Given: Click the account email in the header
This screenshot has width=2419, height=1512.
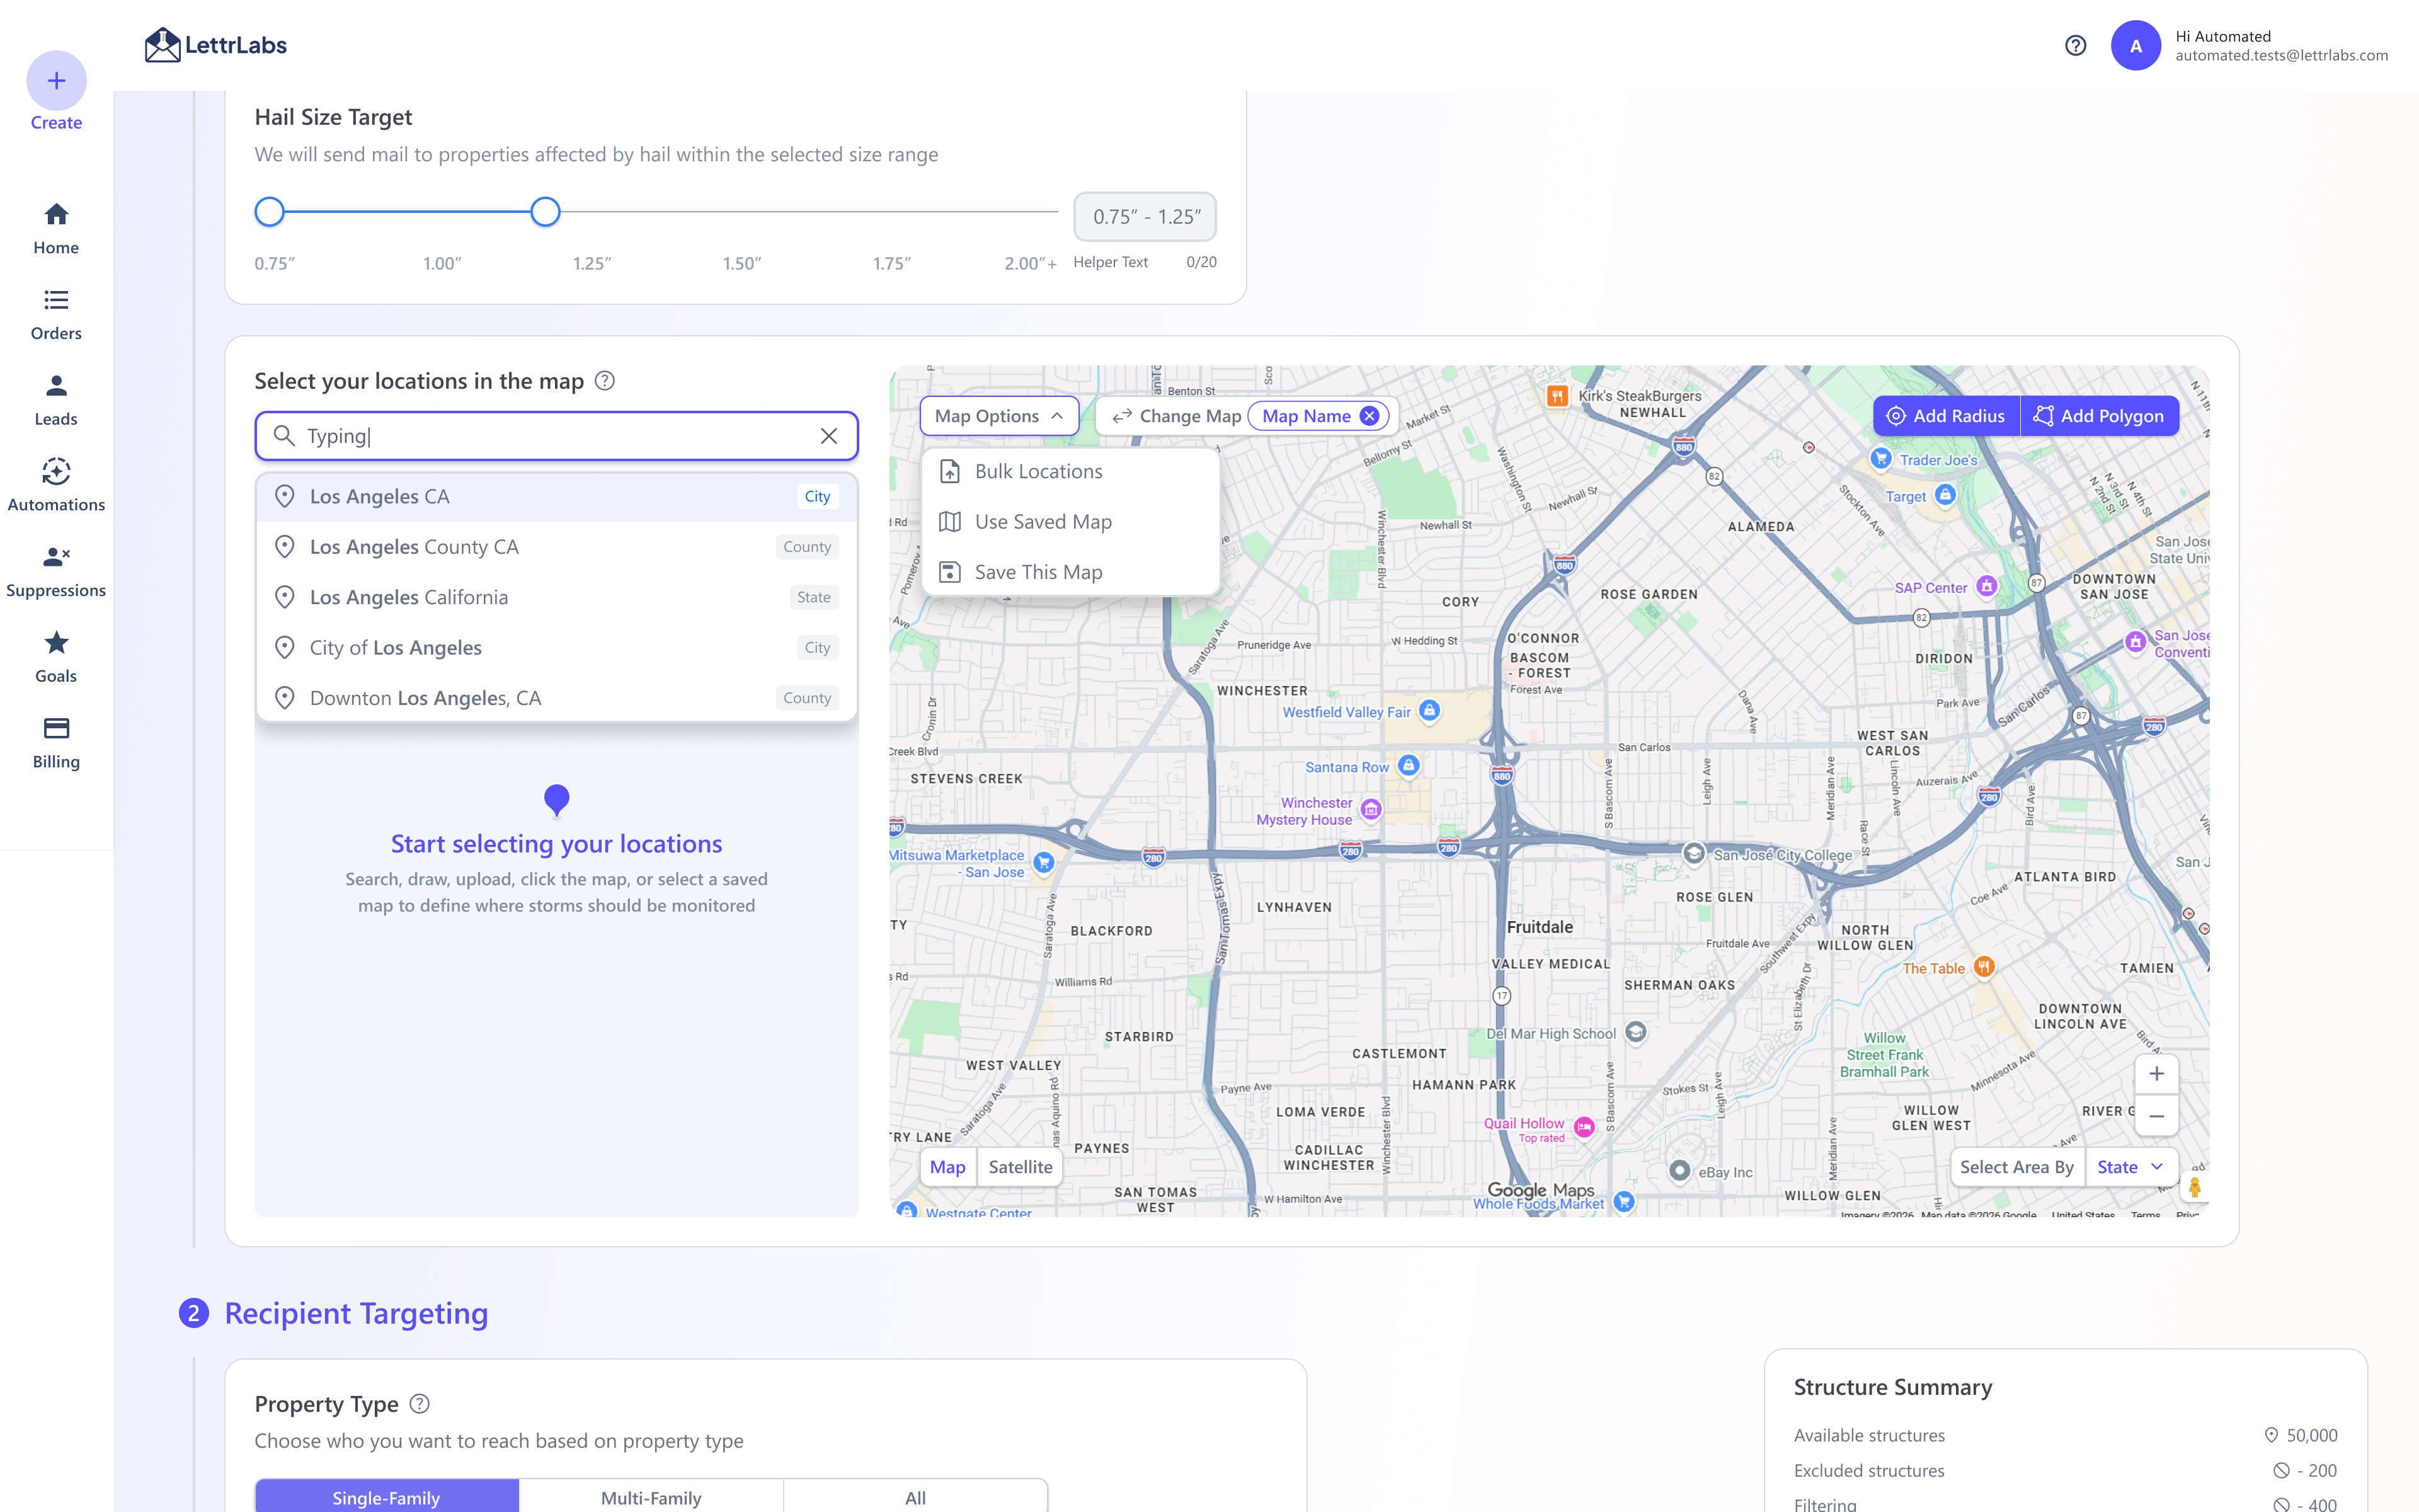Looking at the screenshot, I should pyautogui.click(x=2281, y=56).
